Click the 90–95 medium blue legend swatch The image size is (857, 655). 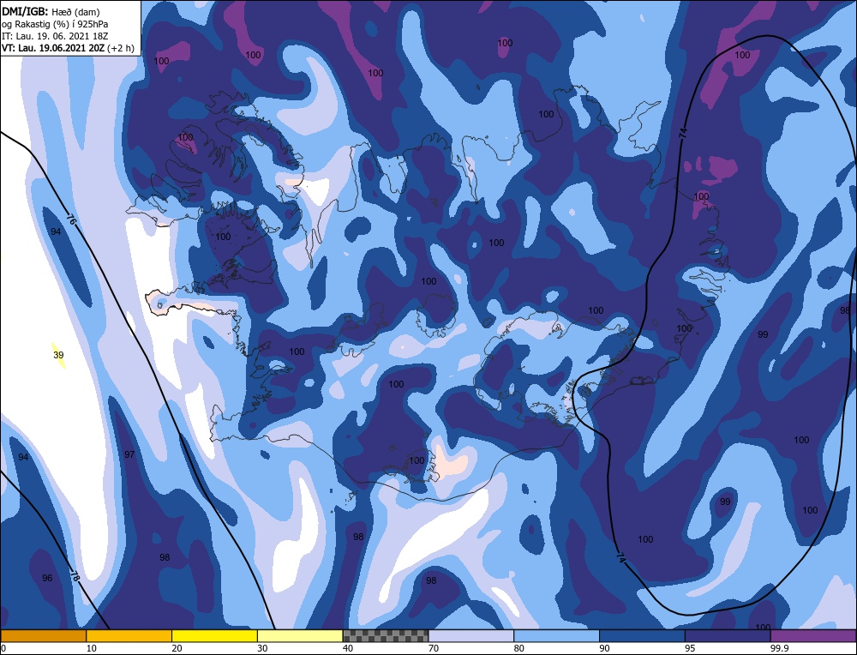point(642,636)
